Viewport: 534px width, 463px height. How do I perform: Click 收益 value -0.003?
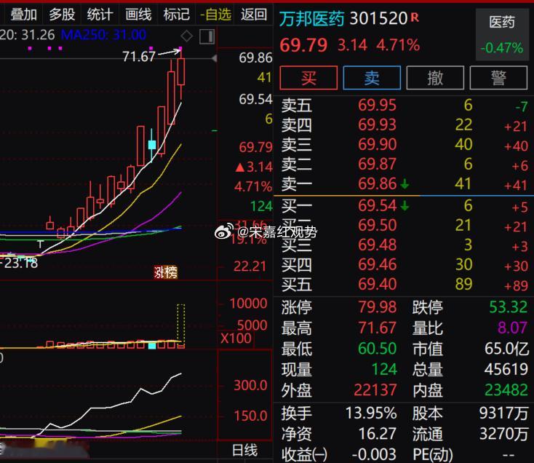tap(374, 454)
